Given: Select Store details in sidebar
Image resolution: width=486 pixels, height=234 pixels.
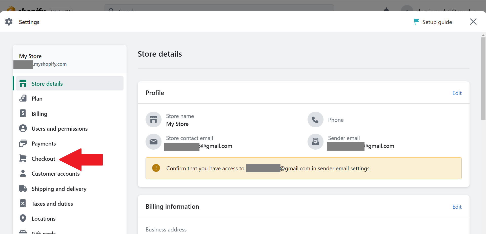Looking at the screenshot, I should point(70,83).
